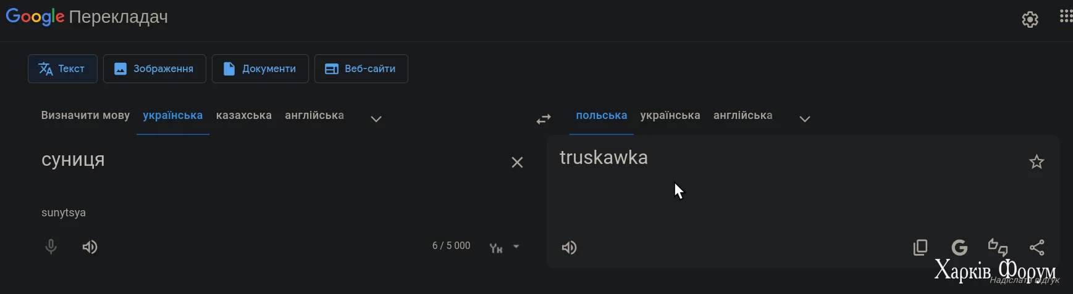Expand the target language list
This screenshot has height=294, width=1073.
click(x=804, y=119)
